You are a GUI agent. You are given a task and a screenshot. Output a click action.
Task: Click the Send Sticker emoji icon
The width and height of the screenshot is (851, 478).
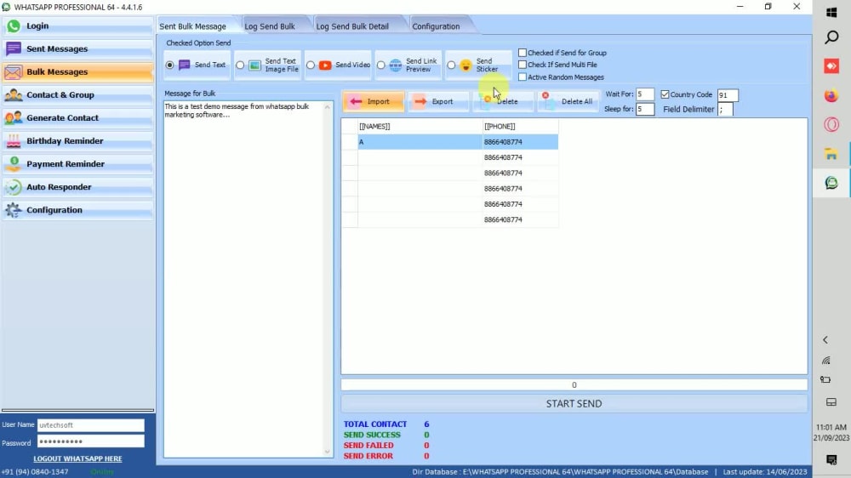pos(466,65)
